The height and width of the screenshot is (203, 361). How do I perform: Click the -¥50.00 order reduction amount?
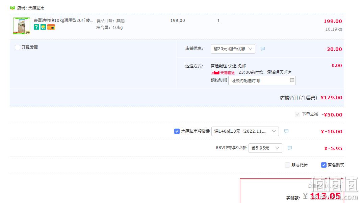332,115
